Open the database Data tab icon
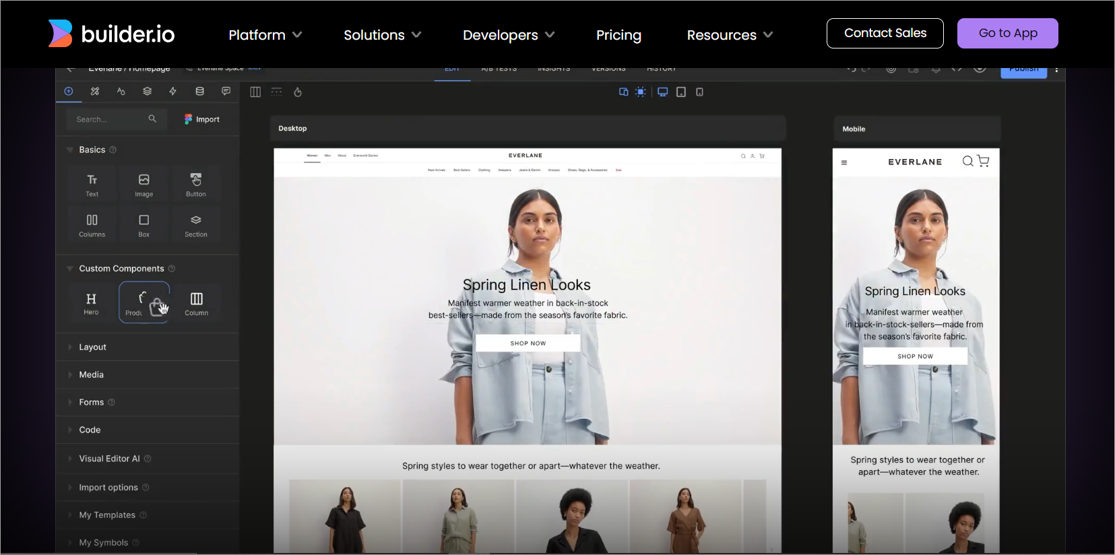Image resolution: width=1115 pixels, height=555 pixels. (199, 92)
